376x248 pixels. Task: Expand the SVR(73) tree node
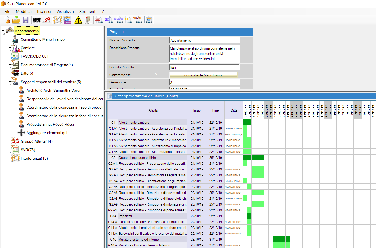click(x=10, y=152)
